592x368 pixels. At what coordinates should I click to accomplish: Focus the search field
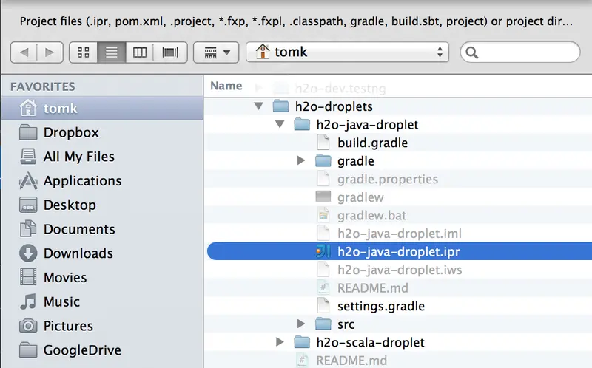point(520,52)
